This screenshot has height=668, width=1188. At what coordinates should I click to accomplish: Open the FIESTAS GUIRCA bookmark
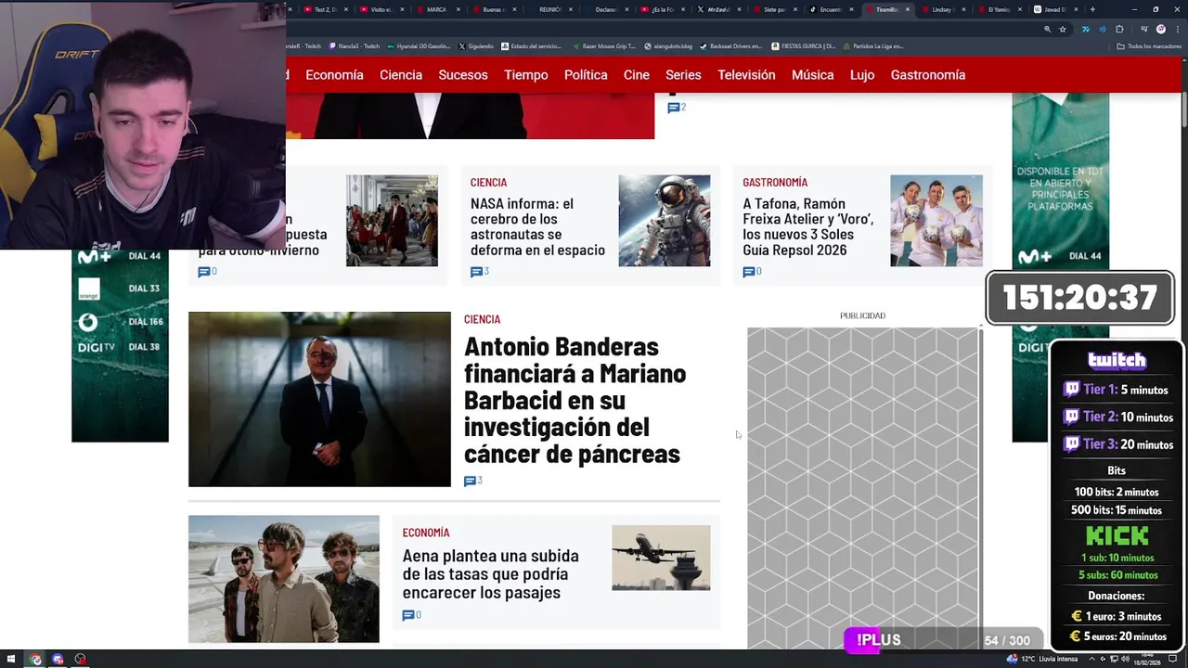804,45
